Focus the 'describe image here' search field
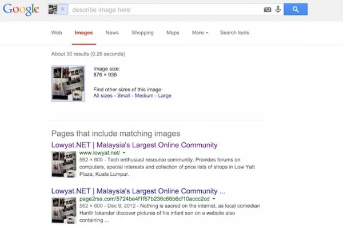The height and width of the screenshot is (226, 343). (x=165, y=10)
